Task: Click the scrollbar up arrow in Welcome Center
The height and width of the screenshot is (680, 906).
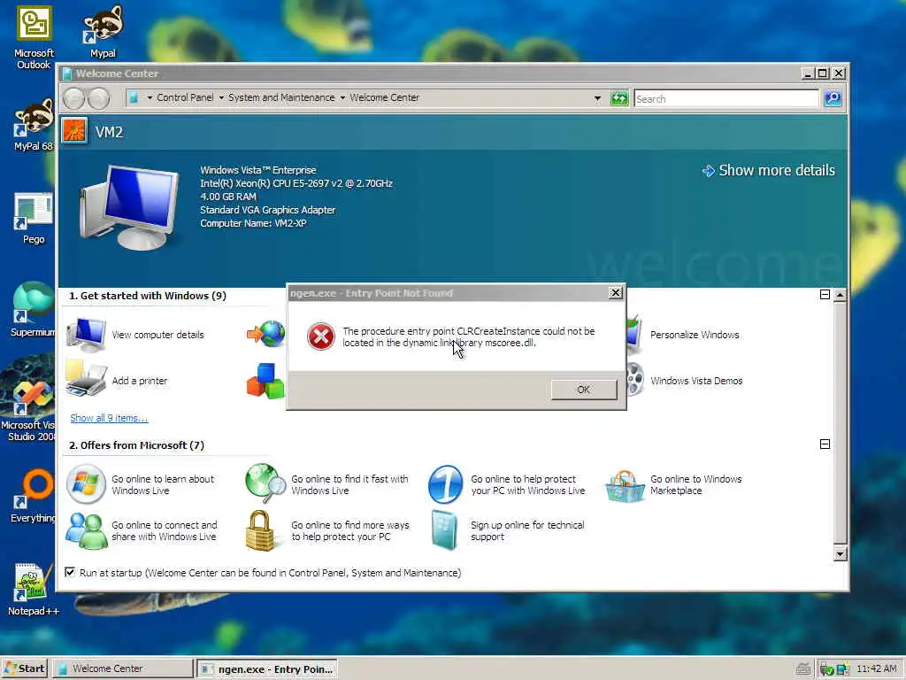Action: (x=841, y=295)
